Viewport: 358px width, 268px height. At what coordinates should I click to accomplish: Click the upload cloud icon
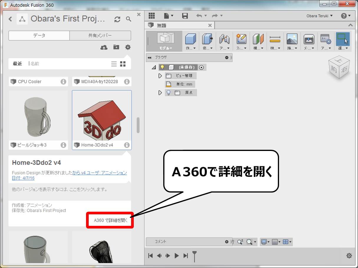click(x=104, y=47)
